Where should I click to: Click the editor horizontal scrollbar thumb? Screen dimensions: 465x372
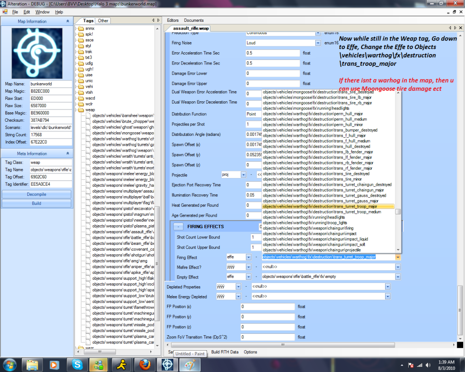pyautogui.click(x=283, y=345)
